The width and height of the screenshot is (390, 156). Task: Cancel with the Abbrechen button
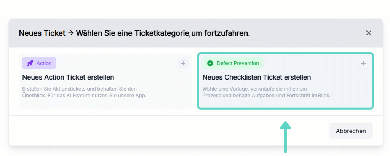351,131
